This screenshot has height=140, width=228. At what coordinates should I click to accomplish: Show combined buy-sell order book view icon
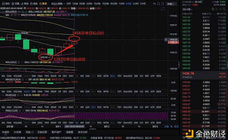[x=213, y=9]
